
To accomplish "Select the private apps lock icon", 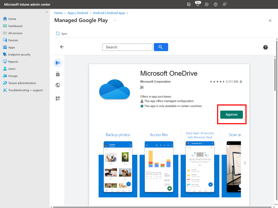I will (x=58, y=74).
